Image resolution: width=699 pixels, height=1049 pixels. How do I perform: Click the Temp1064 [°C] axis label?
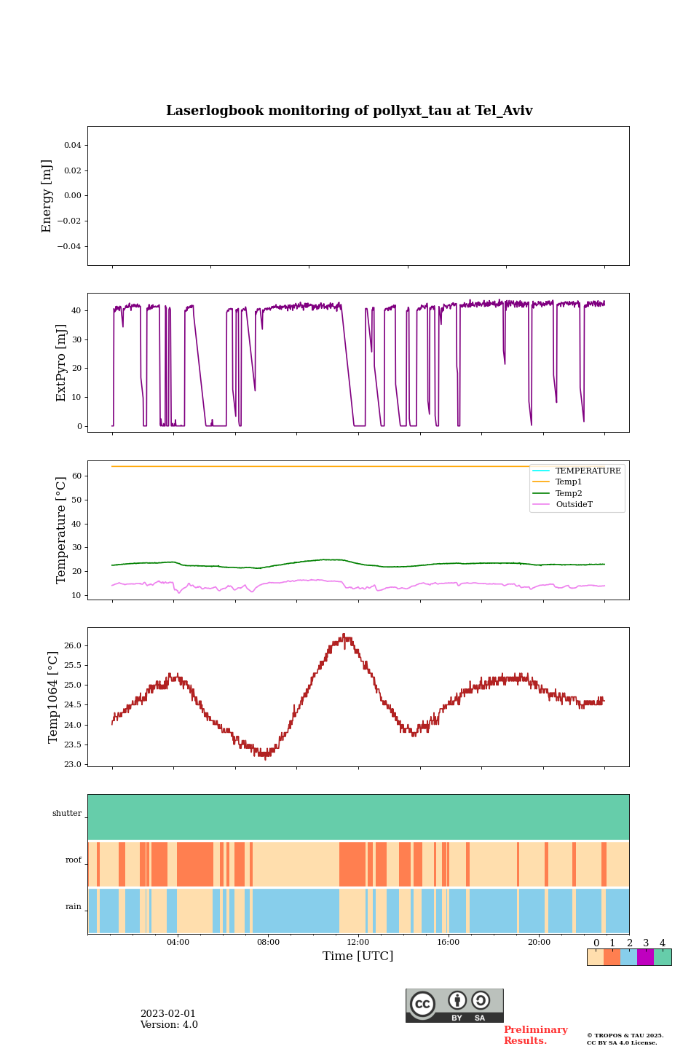tap(53, 697)
